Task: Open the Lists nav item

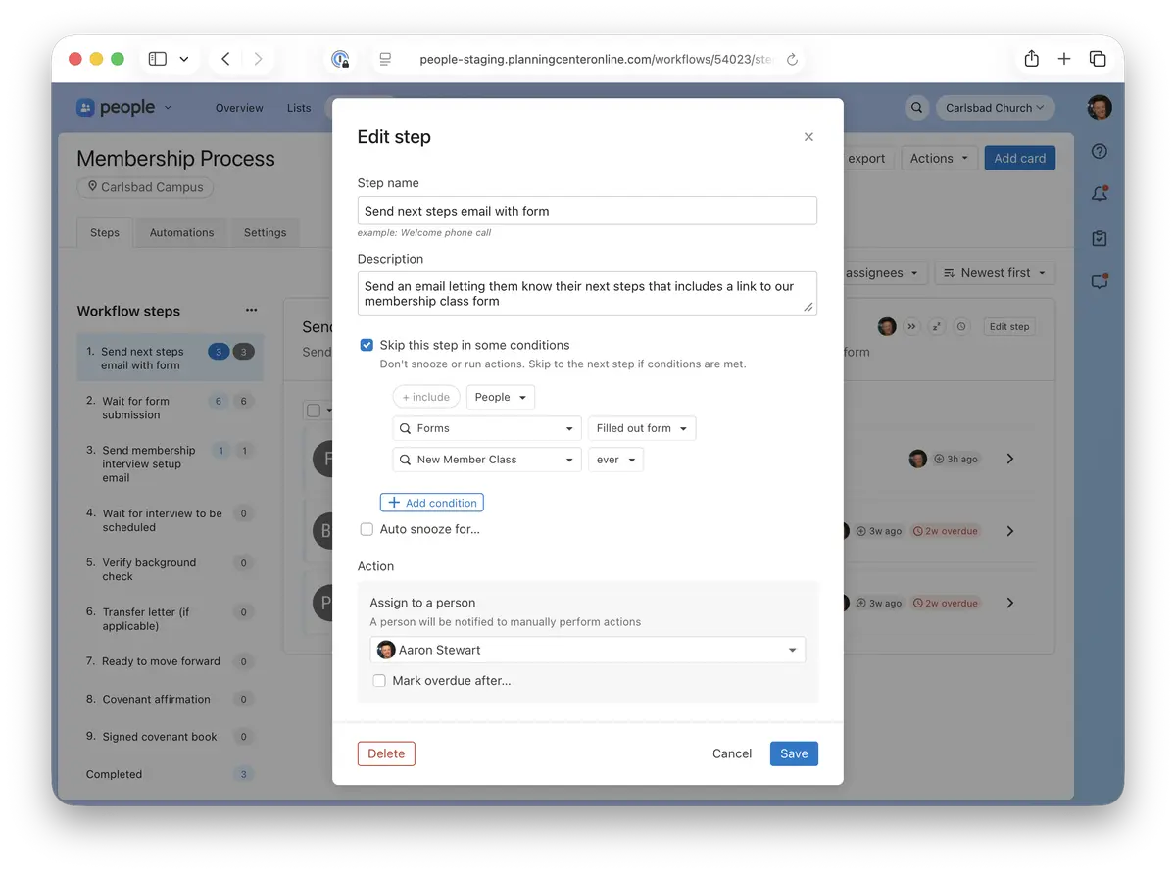Action: tap(299, 108)
